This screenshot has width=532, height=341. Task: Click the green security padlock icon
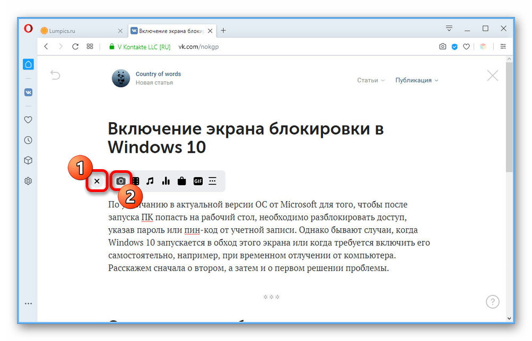[112, 46]
